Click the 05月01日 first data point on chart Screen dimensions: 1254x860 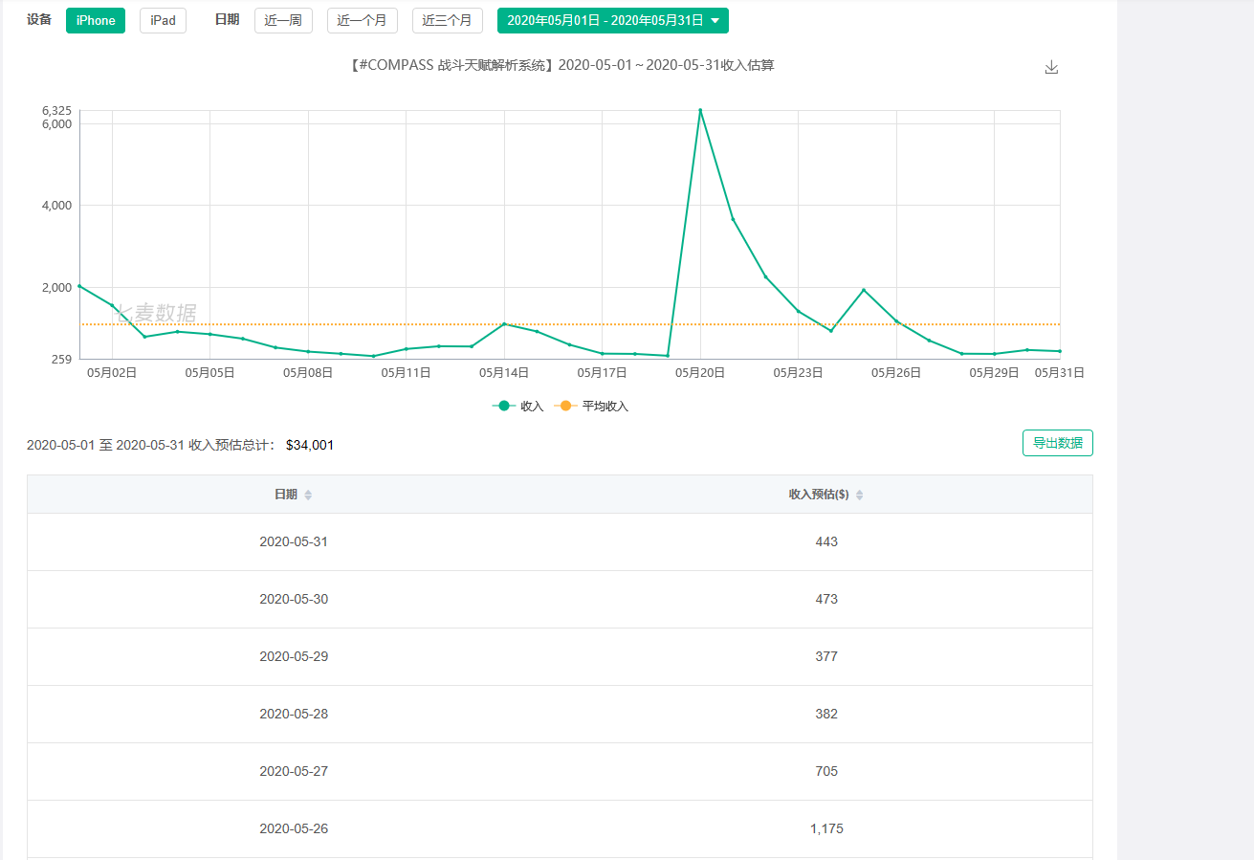tap(80, 286)
